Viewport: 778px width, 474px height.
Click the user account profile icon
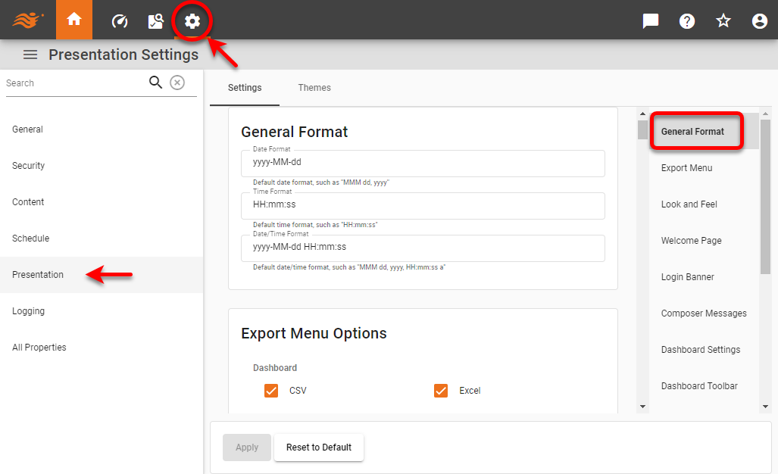759,20
